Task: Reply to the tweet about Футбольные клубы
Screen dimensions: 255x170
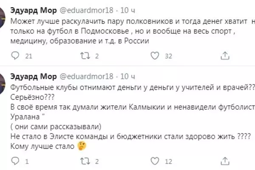Action: pyautogui.click(x=15, y=161)
